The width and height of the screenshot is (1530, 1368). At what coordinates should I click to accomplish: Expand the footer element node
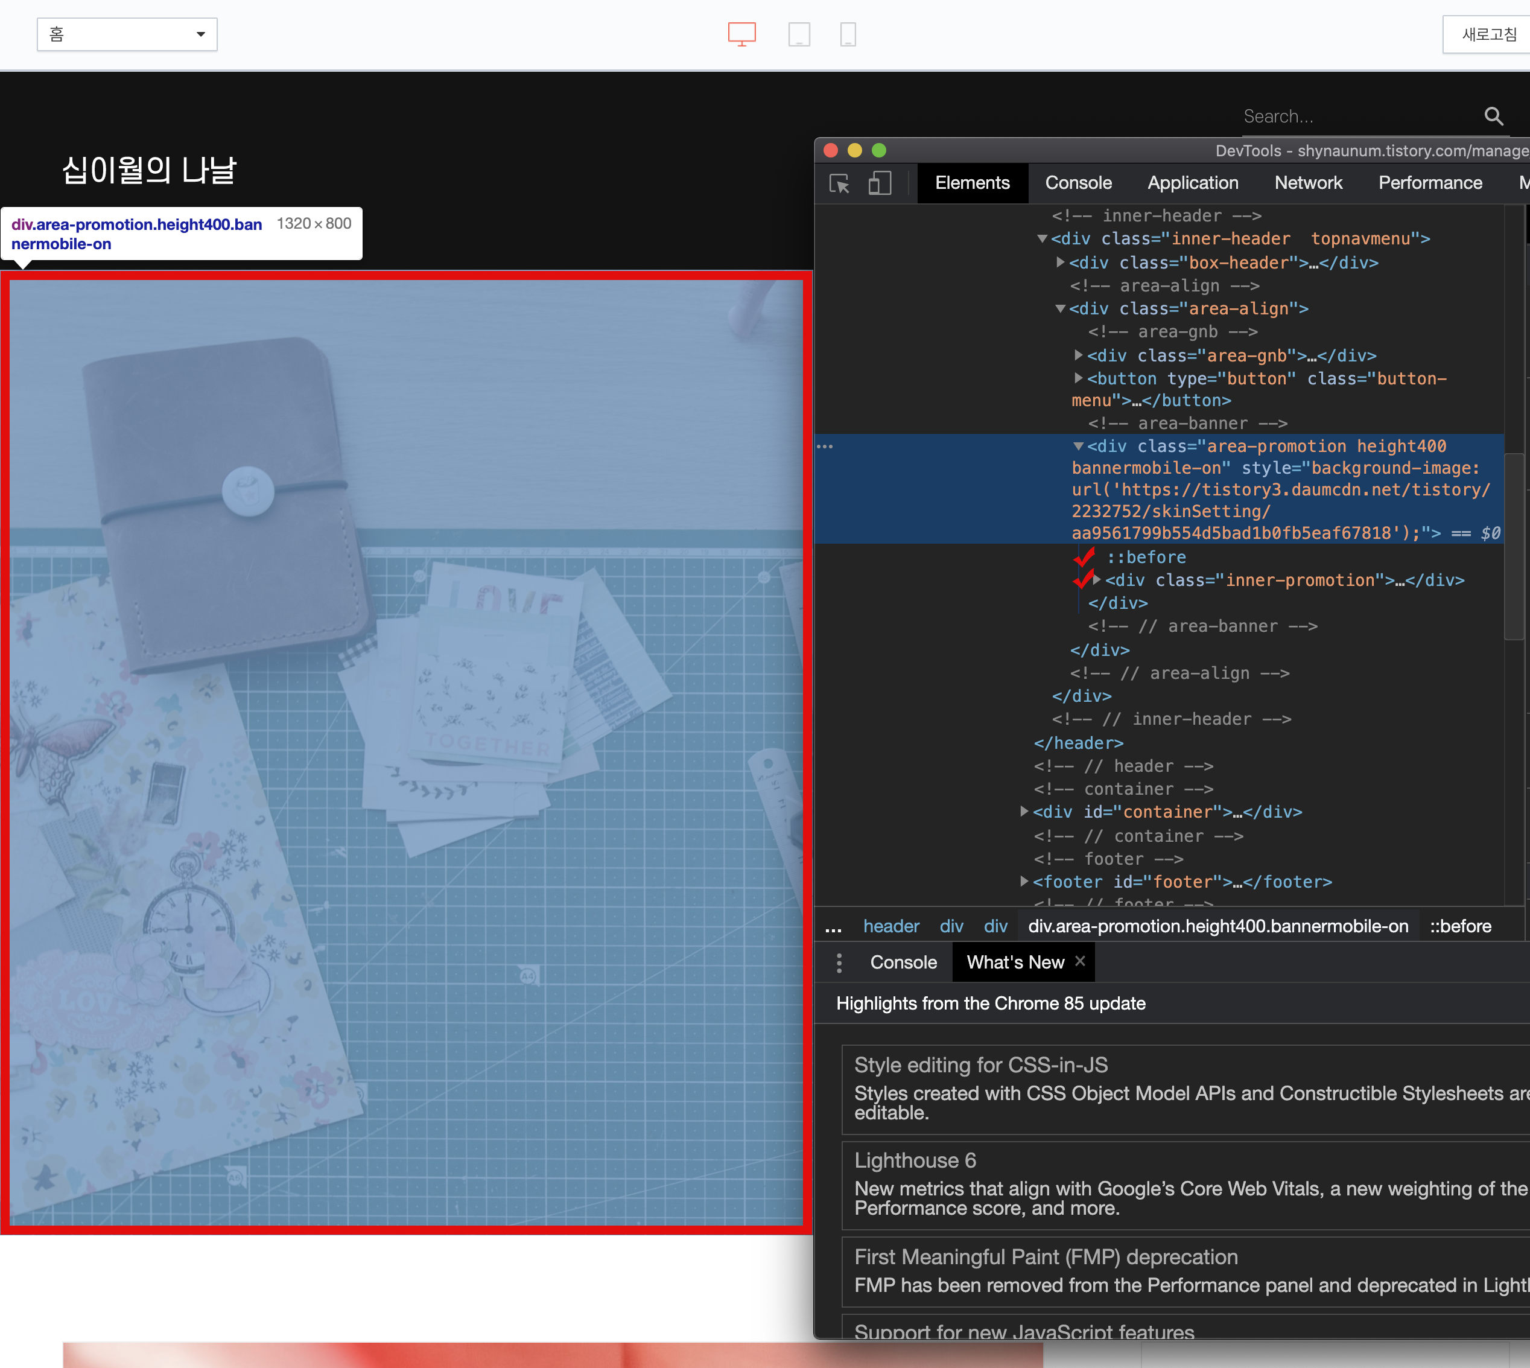1023,882
